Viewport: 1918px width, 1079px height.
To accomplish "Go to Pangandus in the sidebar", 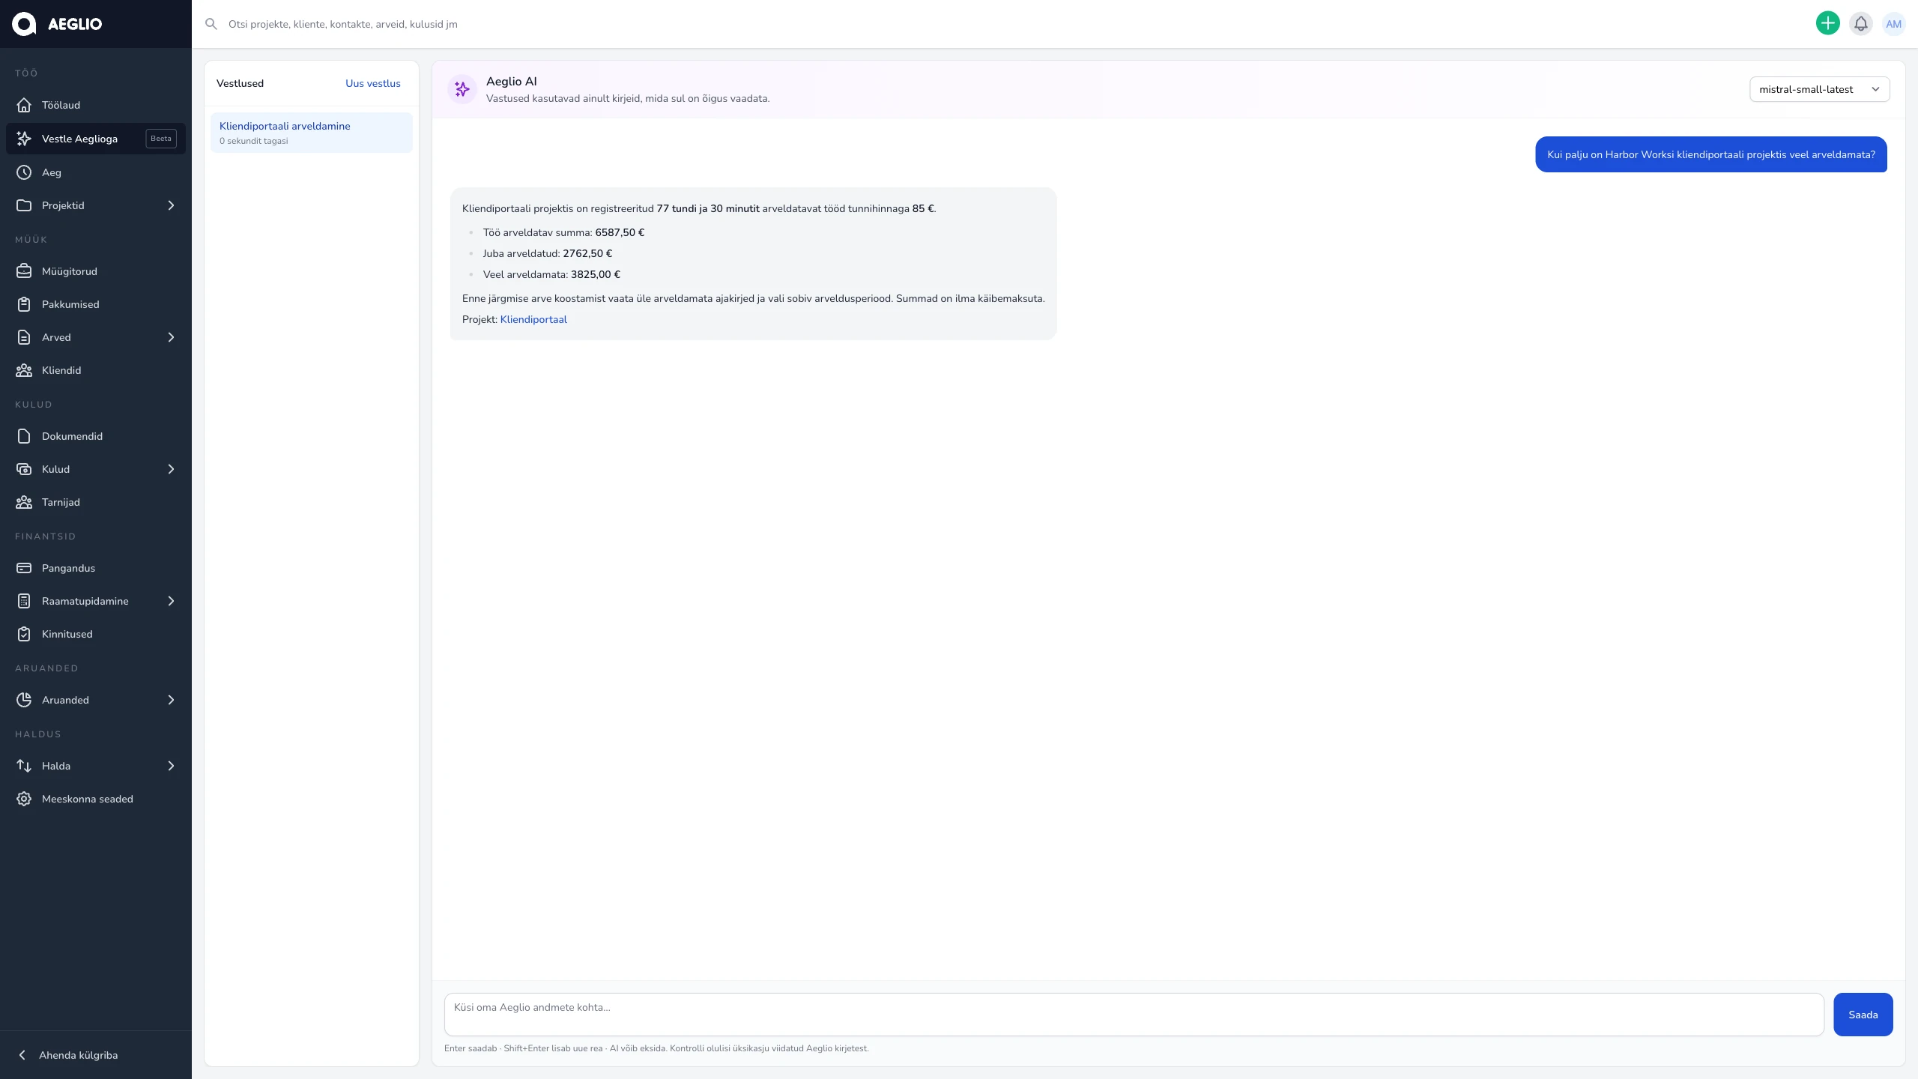I will 96,568.
